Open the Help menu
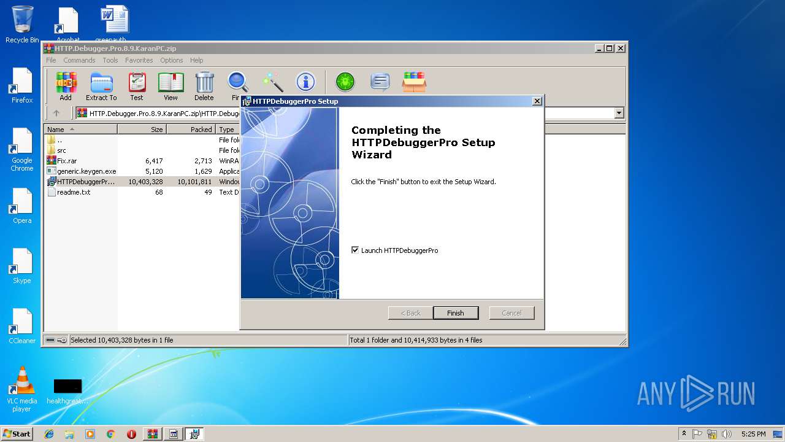The image size is (785, 442). [196, 60]
